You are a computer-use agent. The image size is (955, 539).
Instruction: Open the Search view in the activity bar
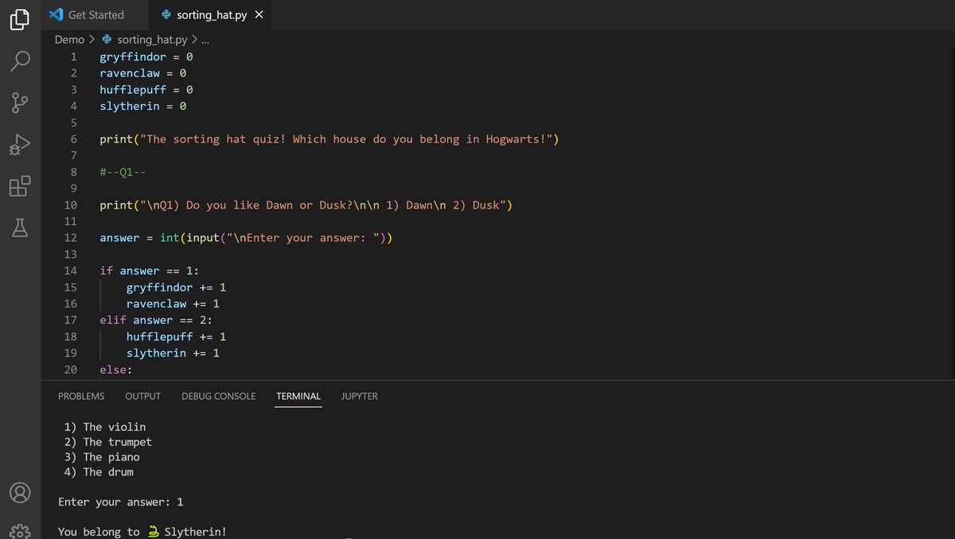20,61
